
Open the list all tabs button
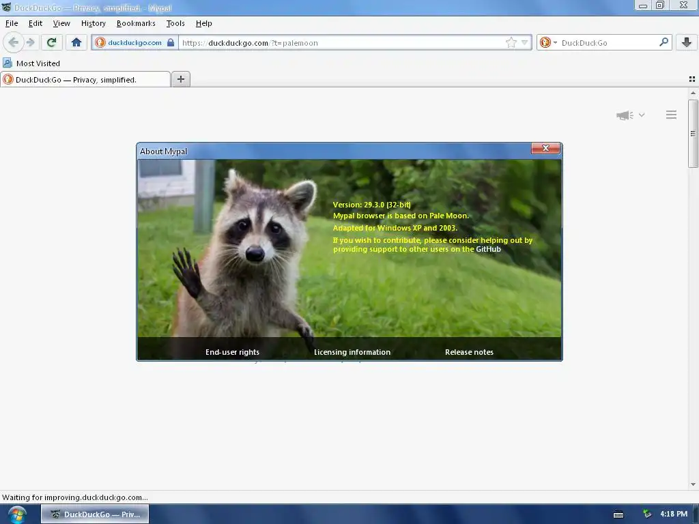[x=692, y=79]
